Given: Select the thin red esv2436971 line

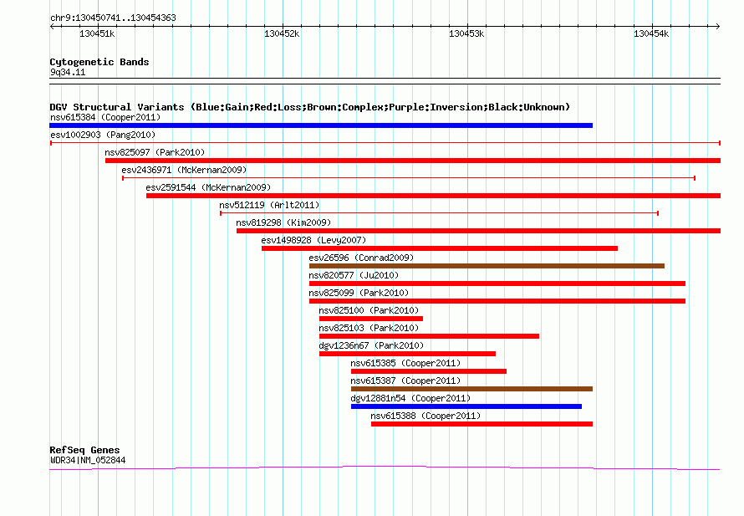Looking at the screenshot, I should (409, 178).
